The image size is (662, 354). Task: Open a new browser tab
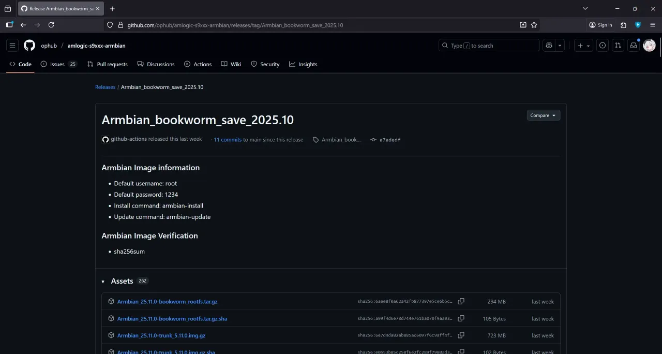click(x=112, y=8)
